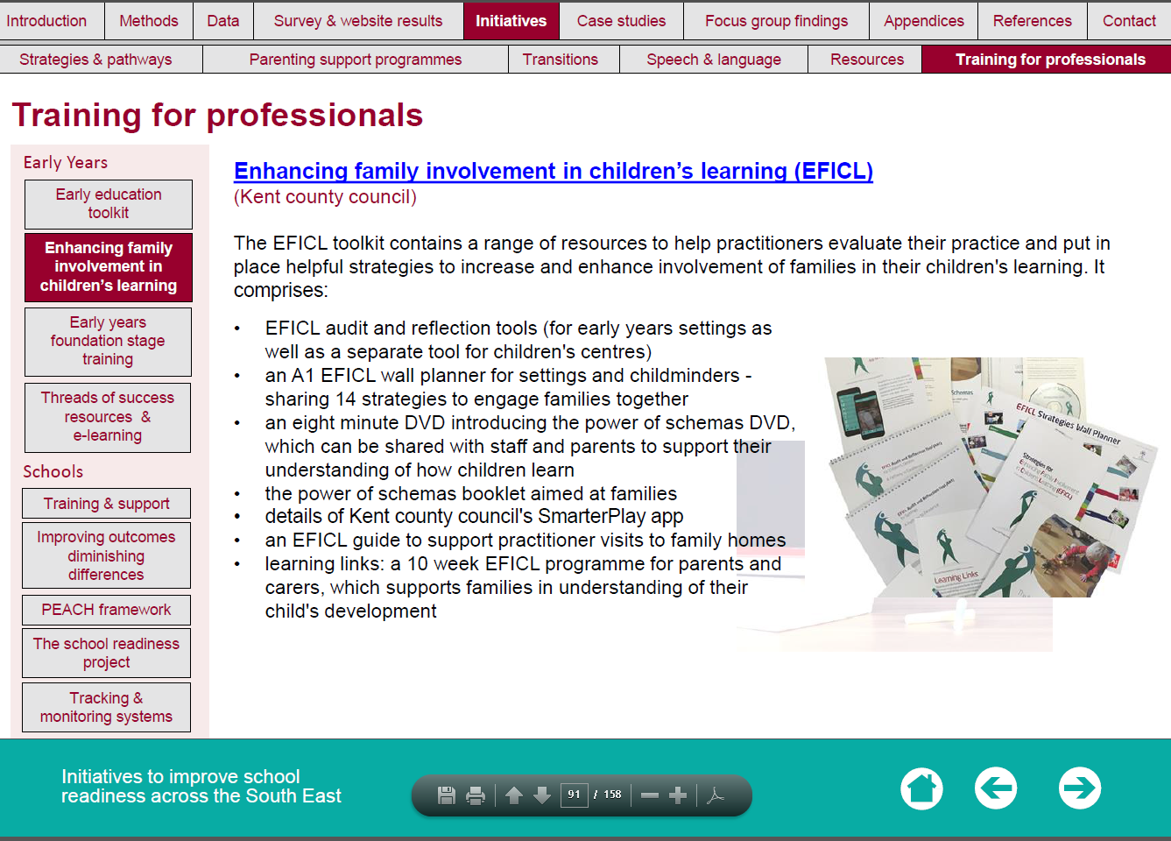Image resolution: width=1171 pixels, height=841 pixels.
Task: Click the save icon in PDF toolbar
Action: (x=447, y=795)
